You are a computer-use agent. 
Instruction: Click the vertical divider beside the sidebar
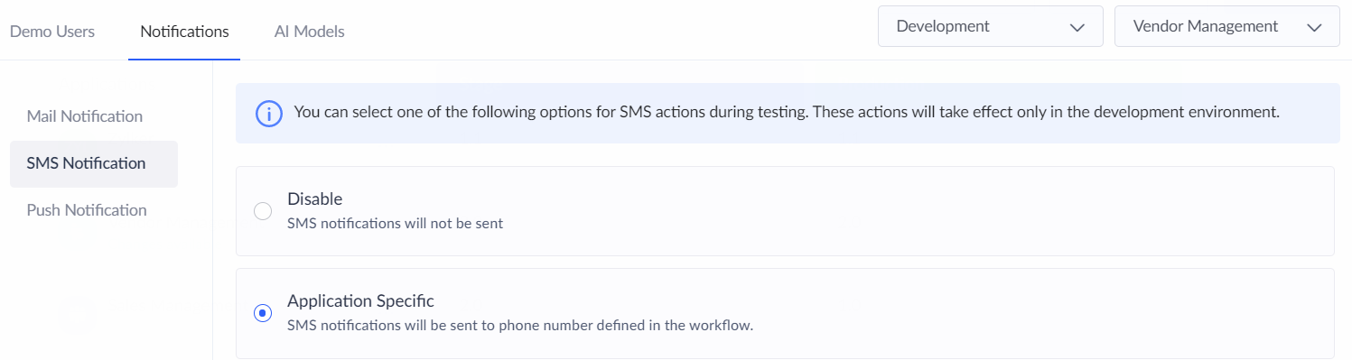pyautogui.click(x=212, y=210)
